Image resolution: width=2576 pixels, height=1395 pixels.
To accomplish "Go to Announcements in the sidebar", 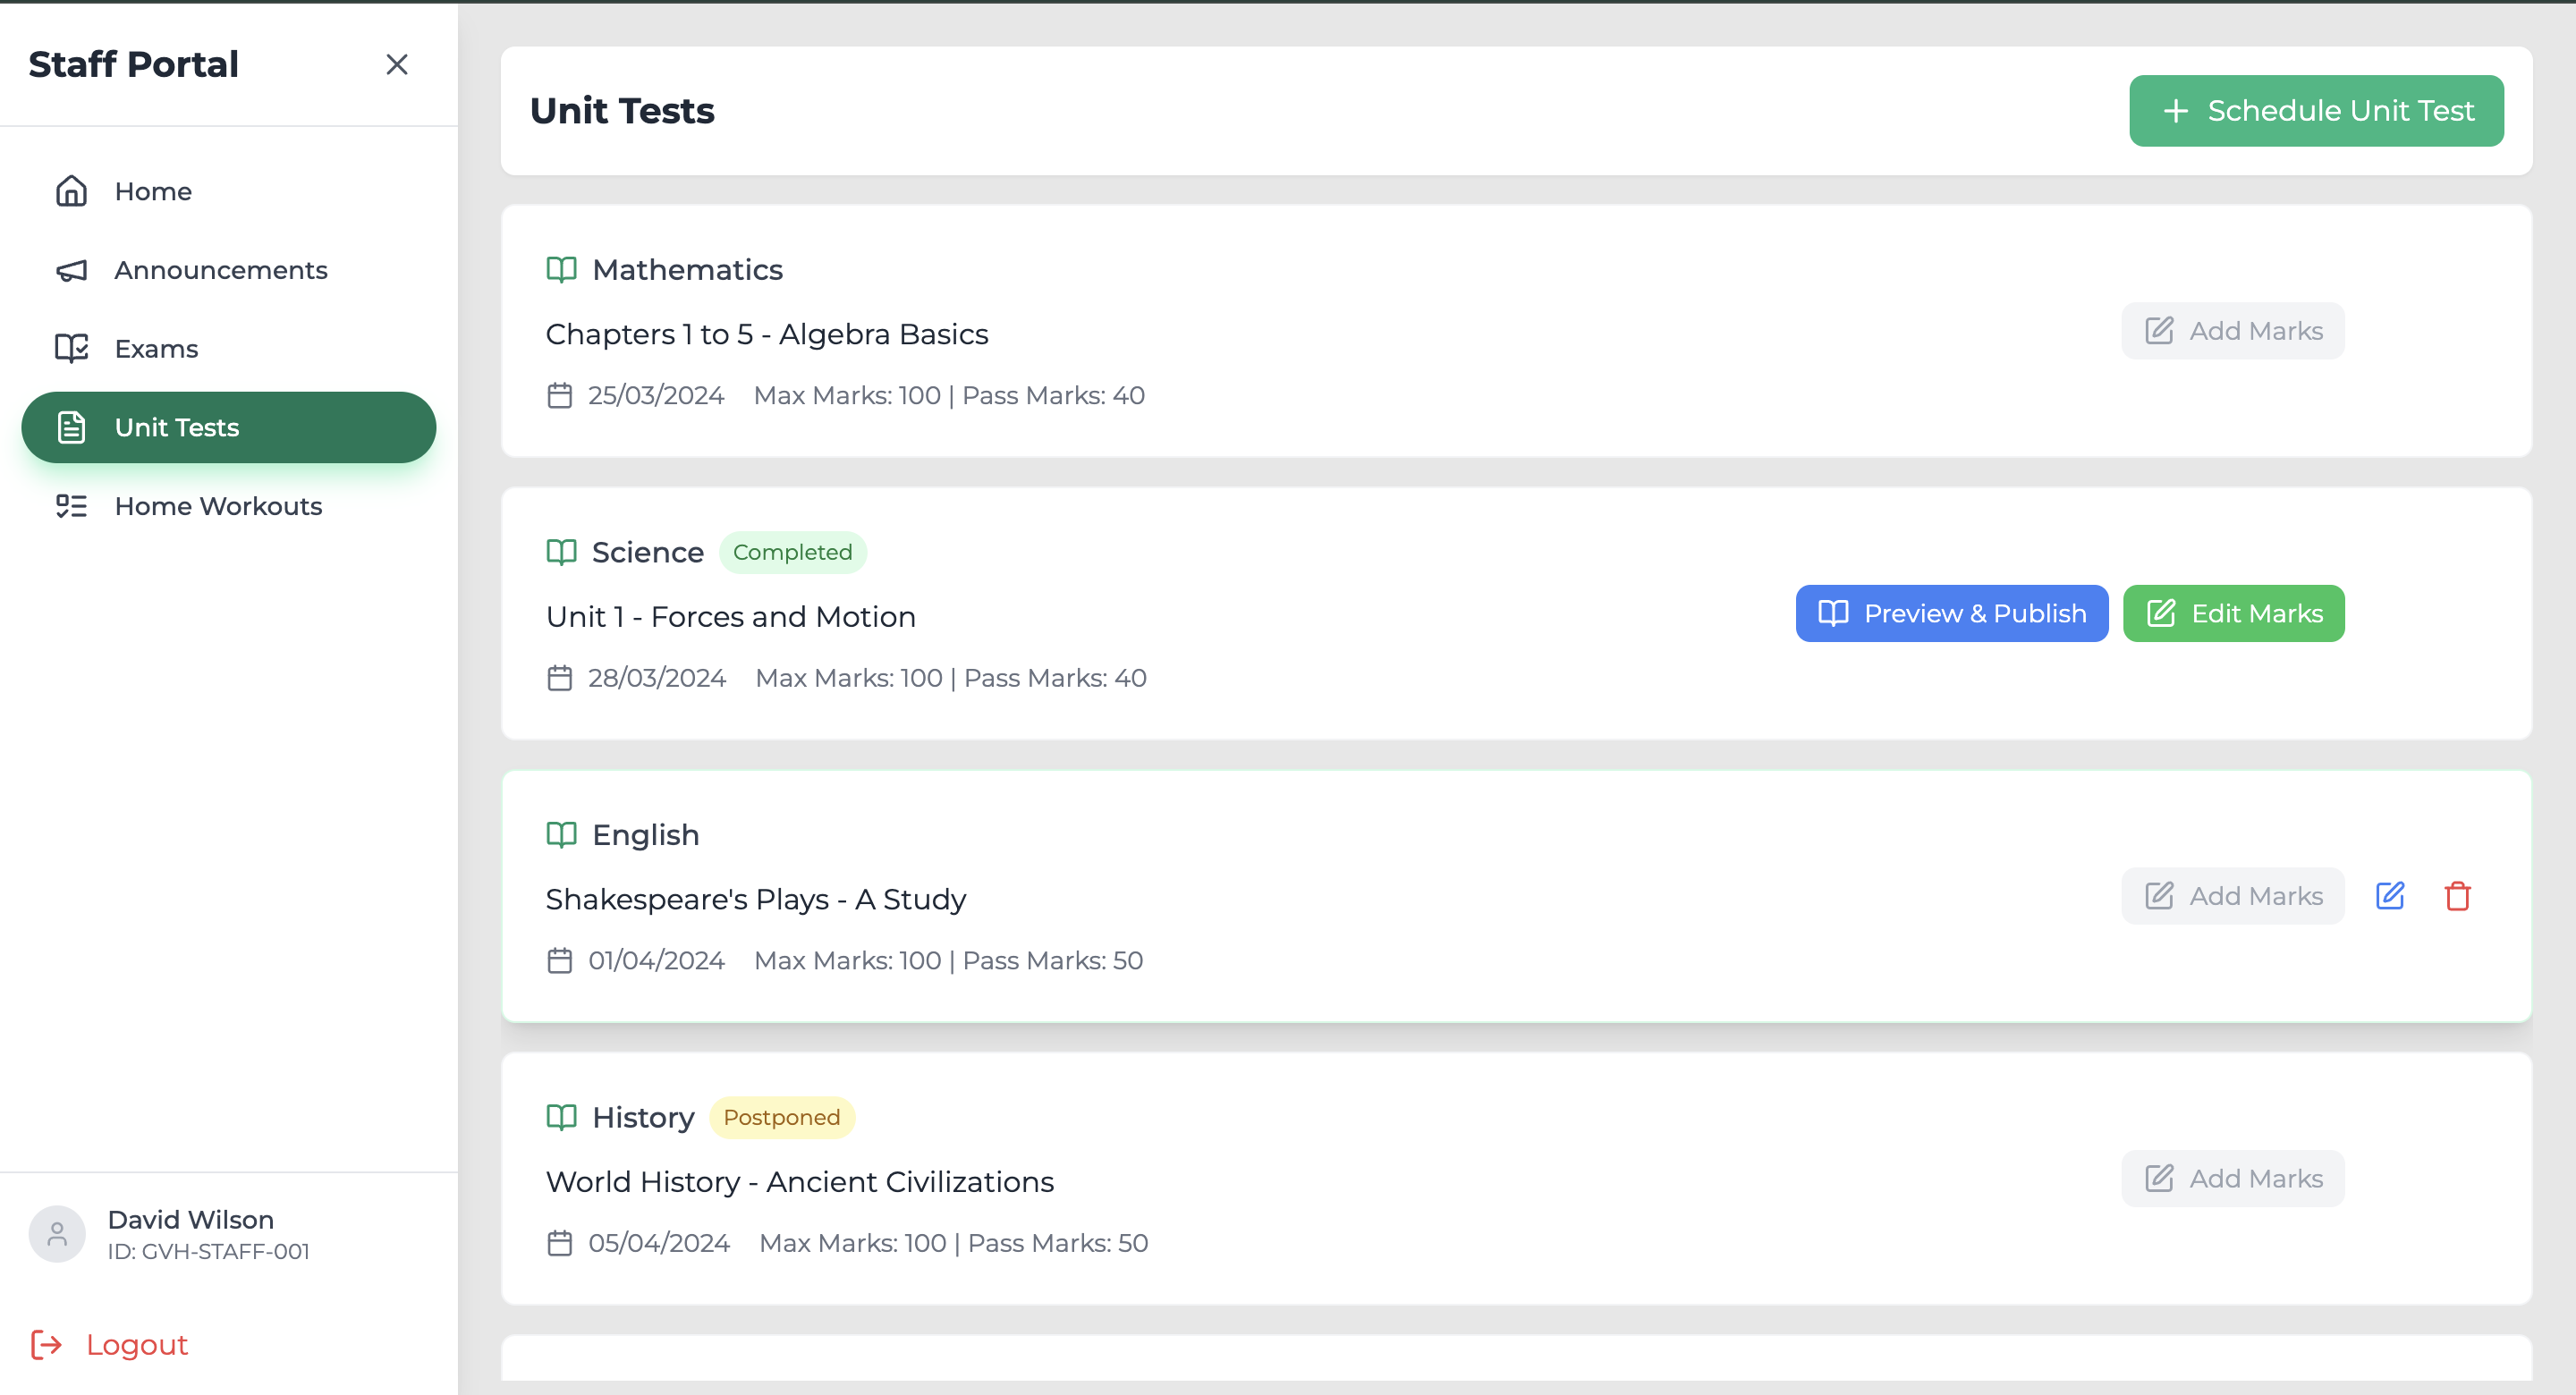I will pos(220,270).
